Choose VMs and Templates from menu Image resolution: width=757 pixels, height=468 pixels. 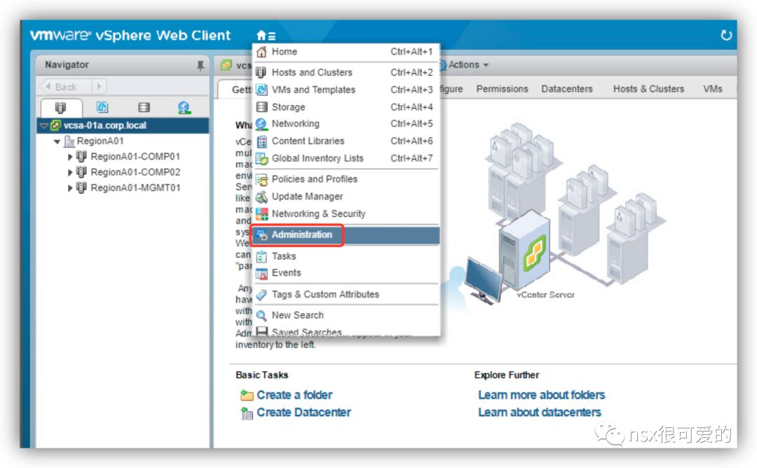point(346,90)
